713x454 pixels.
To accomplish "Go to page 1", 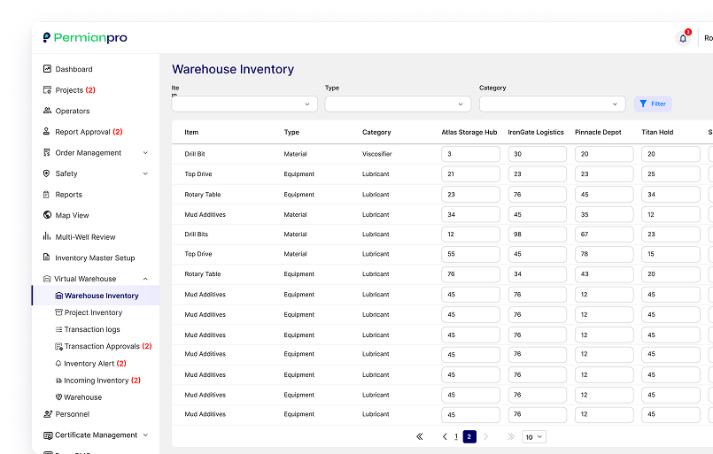I will [x=456, y=436].
